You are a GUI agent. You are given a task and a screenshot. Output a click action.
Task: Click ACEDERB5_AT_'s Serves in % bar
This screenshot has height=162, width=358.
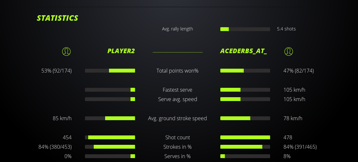[245, 156]
